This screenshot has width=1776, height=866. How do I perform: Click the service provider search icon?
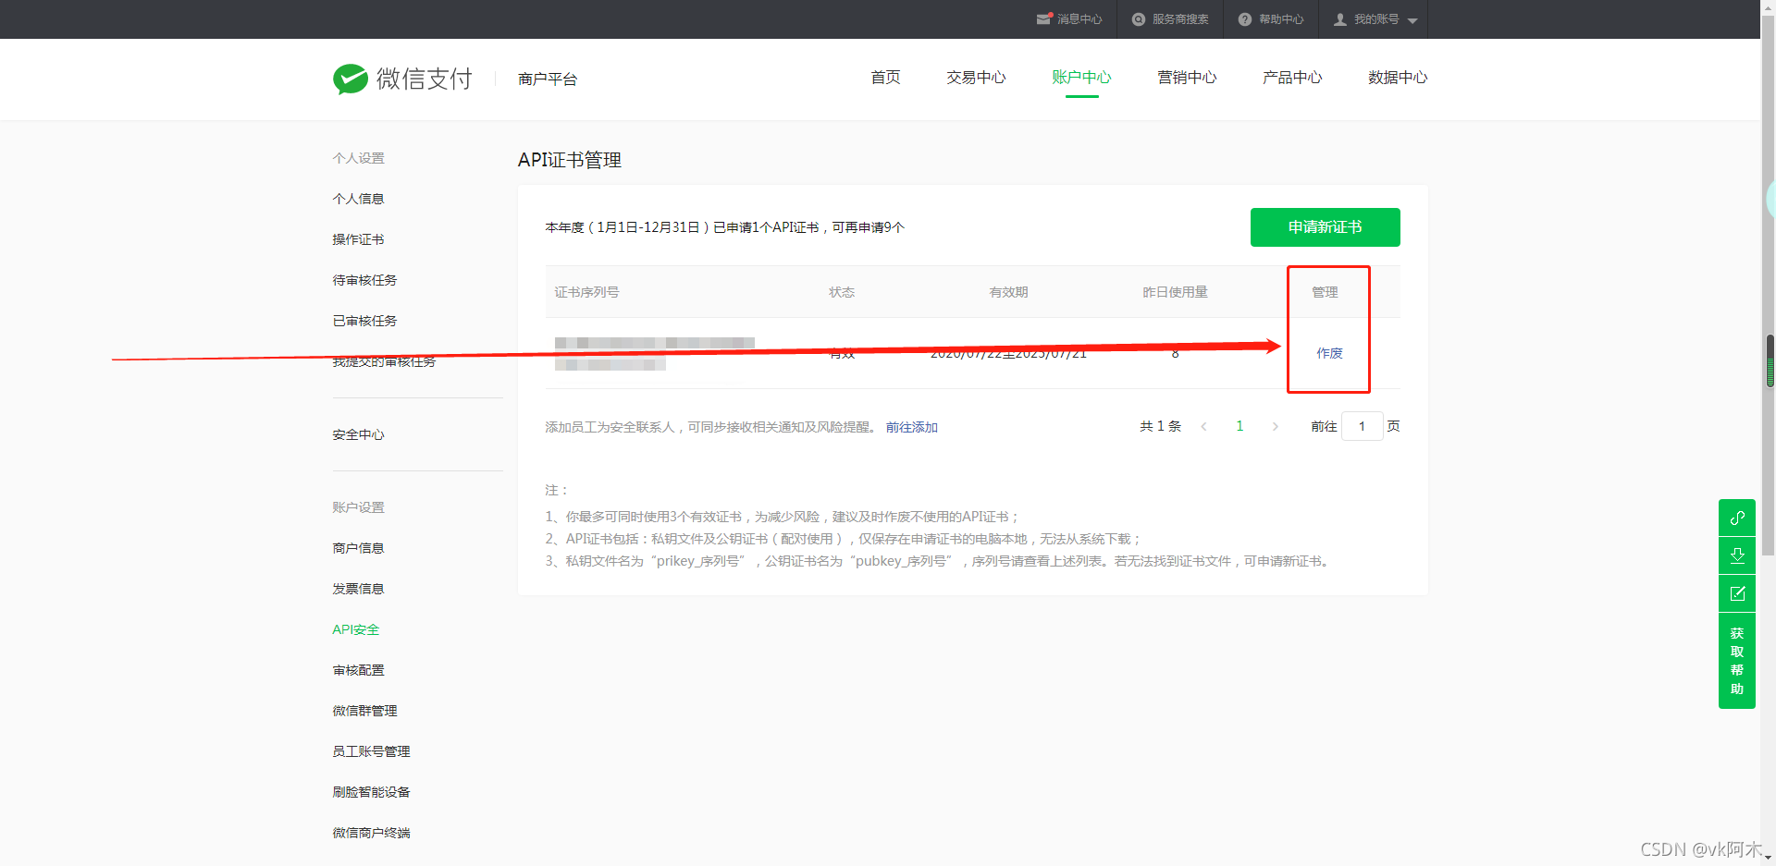coord(1139,19)
